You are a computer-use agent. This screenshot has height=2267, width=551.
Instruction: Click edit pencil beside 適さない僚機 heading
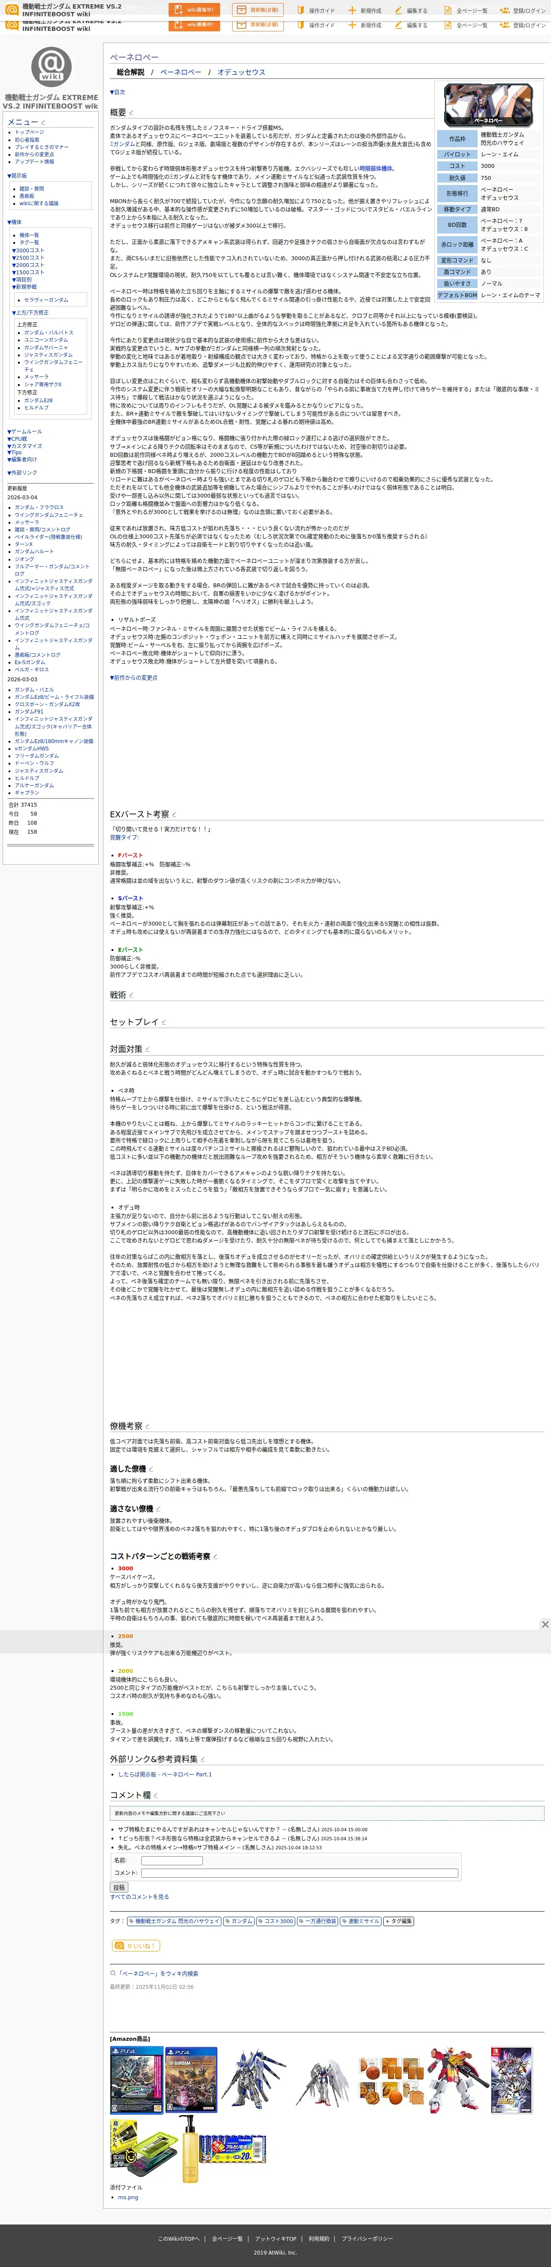pos(158,1508)
